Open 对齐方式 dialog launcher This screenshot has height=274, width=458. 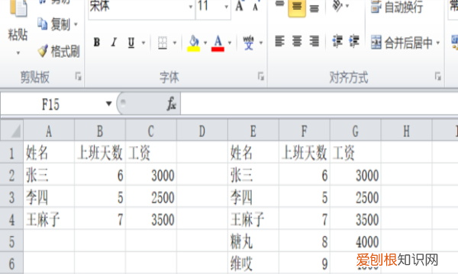(438, 76)
